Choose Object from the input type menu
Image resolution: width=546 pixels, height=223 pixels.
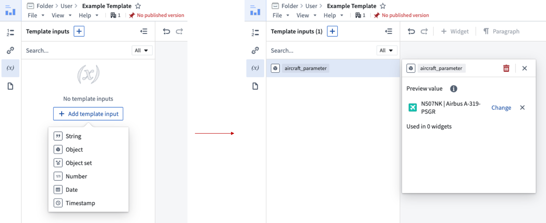pyautogui.click(x=89, y=149)
